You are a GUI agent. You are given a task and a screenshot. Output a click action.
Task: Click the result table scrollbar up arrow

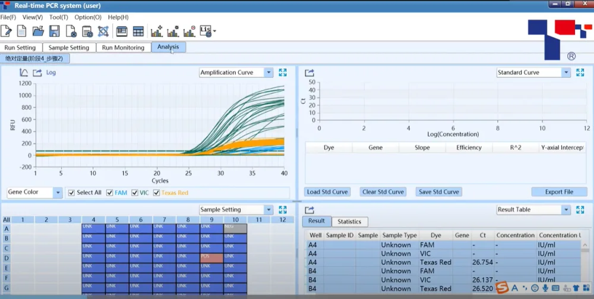pos(585,245)
